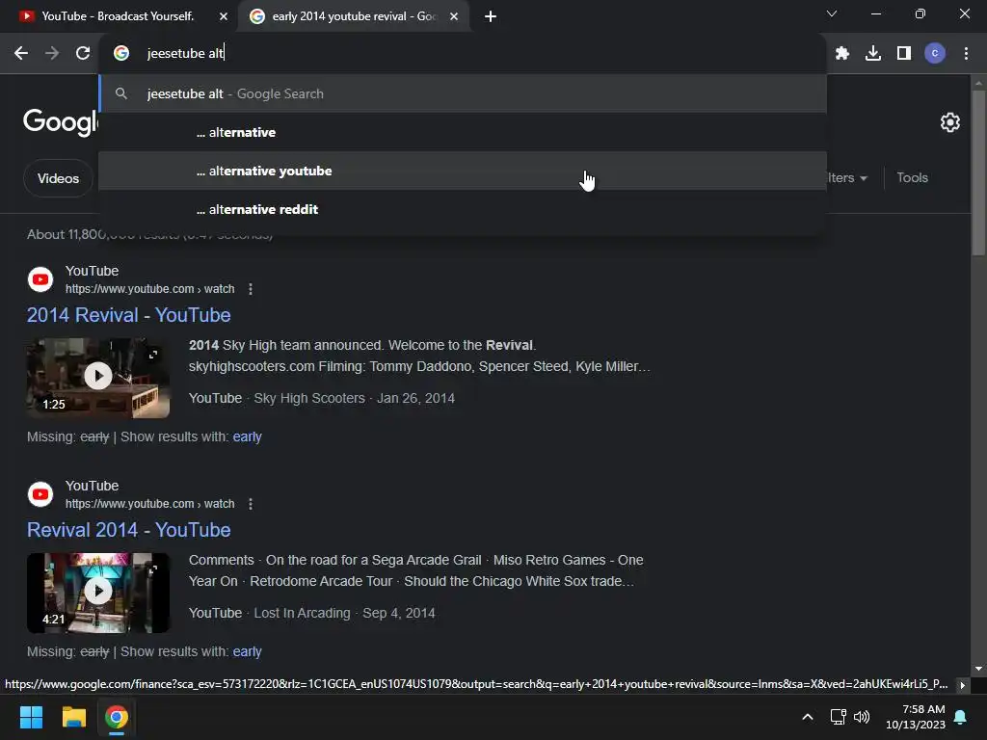The width and height of the screenshot is (987, 740).
Task: Play the 1:25 Sky High video thumbnail
Action: (98, 378)
